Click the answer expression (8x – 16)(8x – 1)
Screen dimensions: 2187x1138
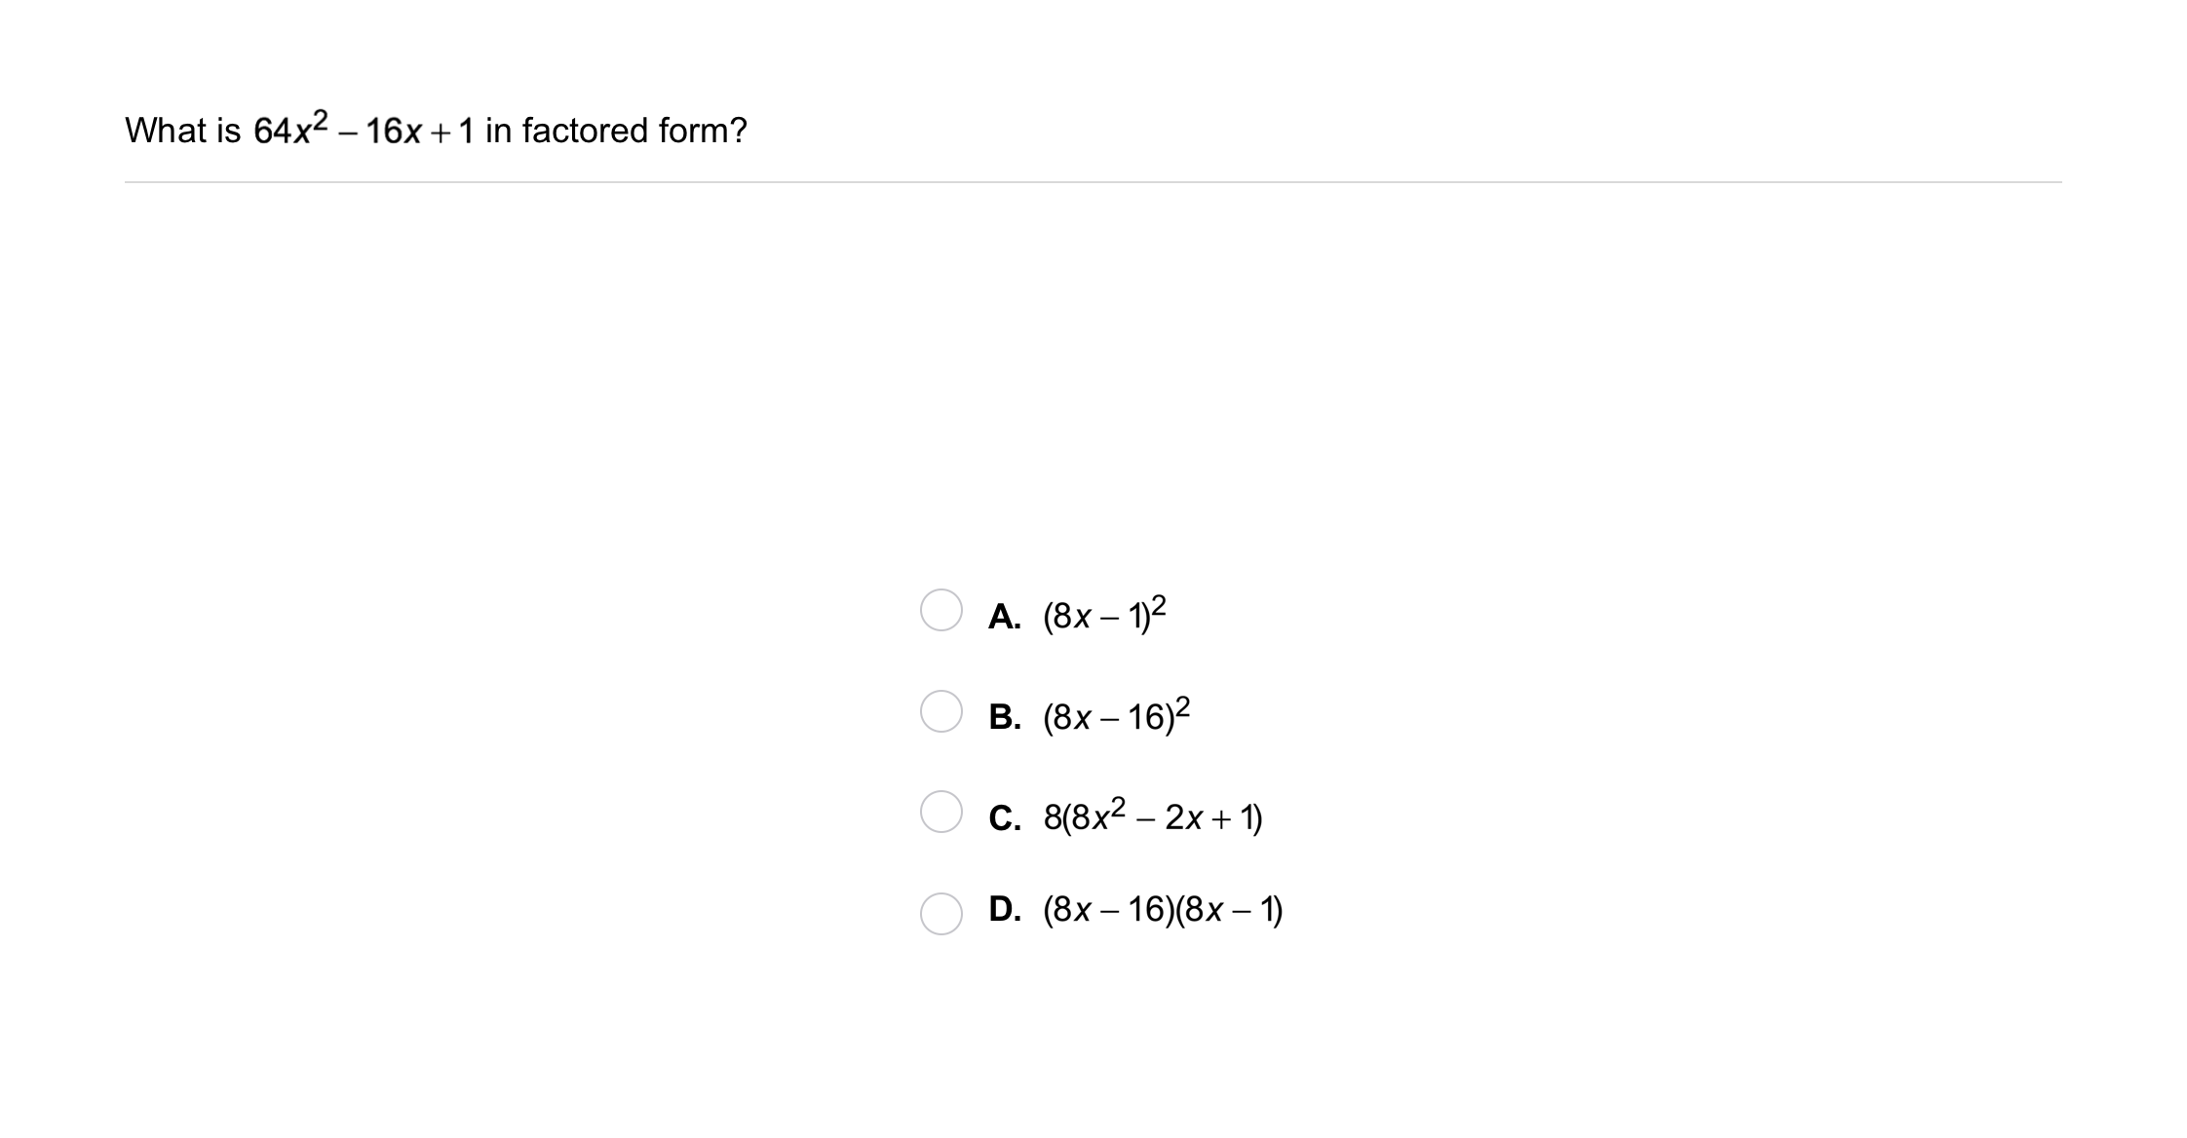pyautogui.click(x=1163, y=910)
